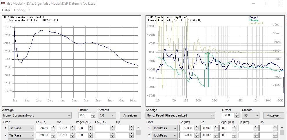Increase Fc of TiefPass filter 1
The width and height of the screenshot is (287, 140).
[x=53, y=127]
